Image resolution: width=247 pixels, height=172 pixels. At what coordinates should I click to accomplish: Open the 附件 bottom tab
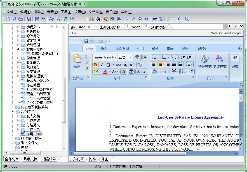point(92,159)
